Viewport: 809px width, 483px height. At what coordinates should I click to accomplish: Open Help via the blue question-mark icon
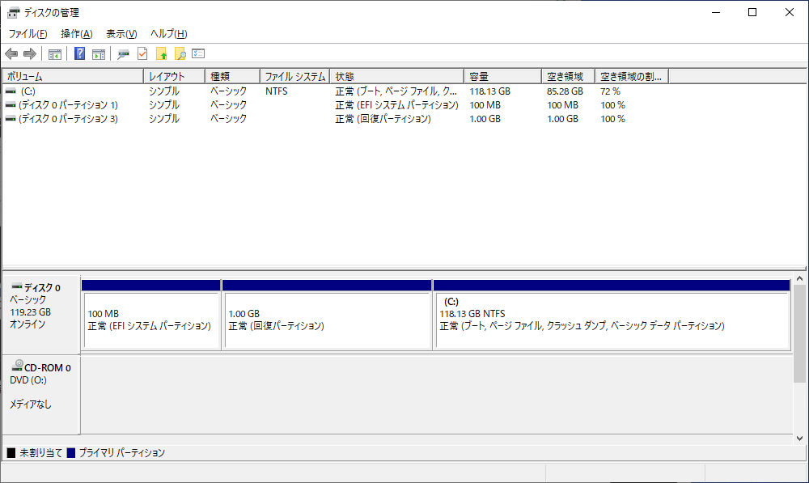[79, 53]
